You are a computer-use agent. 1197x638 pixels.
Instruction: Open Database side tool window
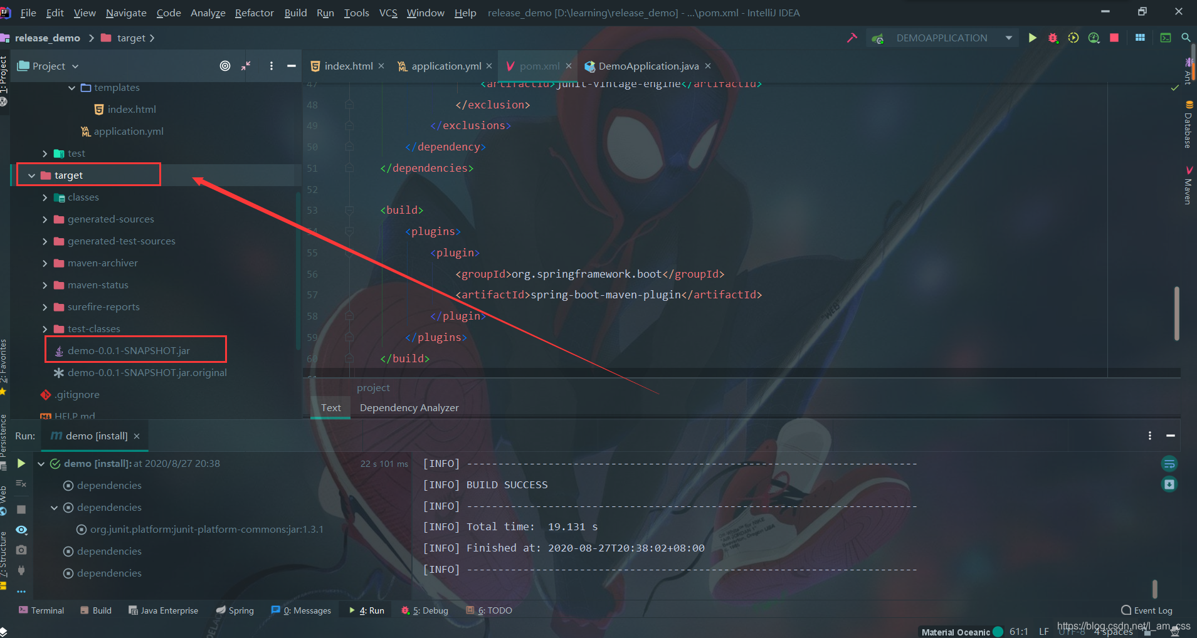coord(1188,124)
